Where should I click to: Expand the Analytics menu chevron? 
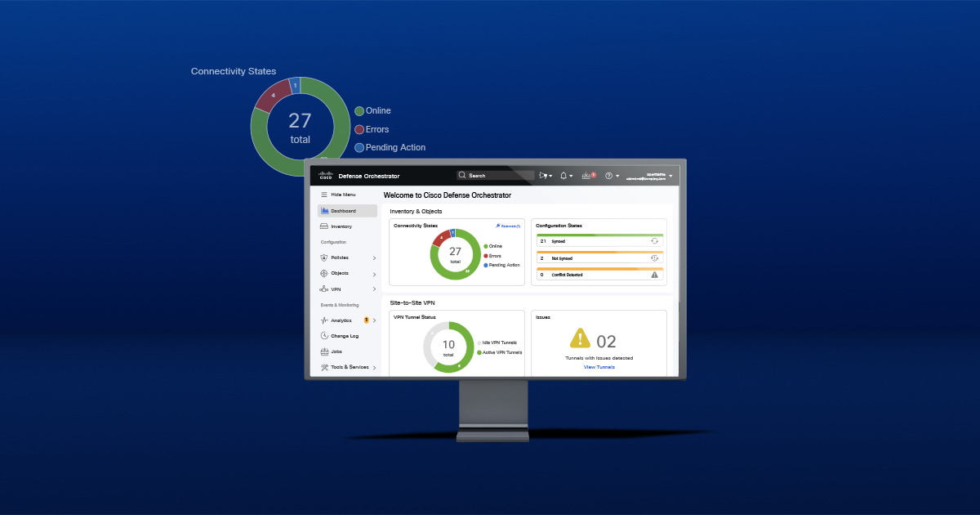pos(374,320)
